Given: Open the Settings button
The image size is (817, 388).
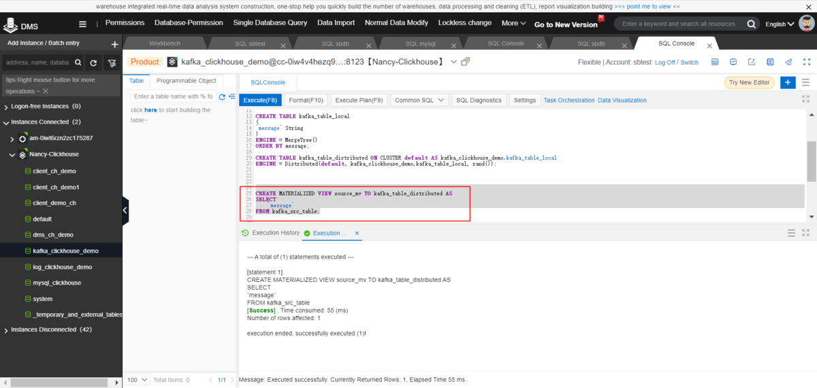Looking at the screenshot, I should (x=525, y=100).
